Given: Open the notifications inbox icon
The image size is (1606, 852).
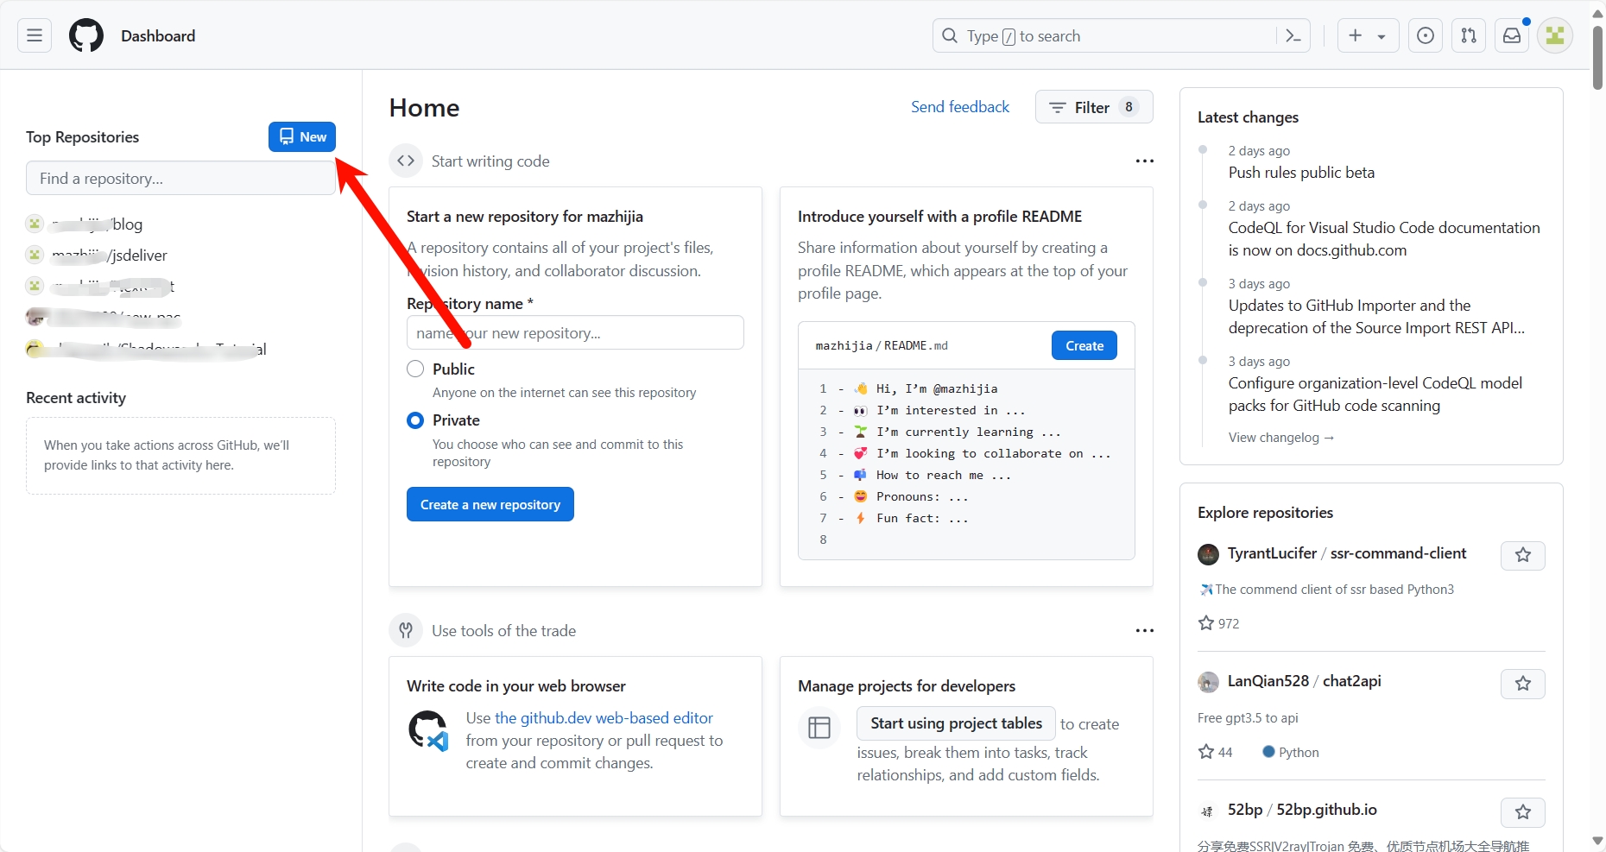Looking at the screenshot, I should 1512,35.
